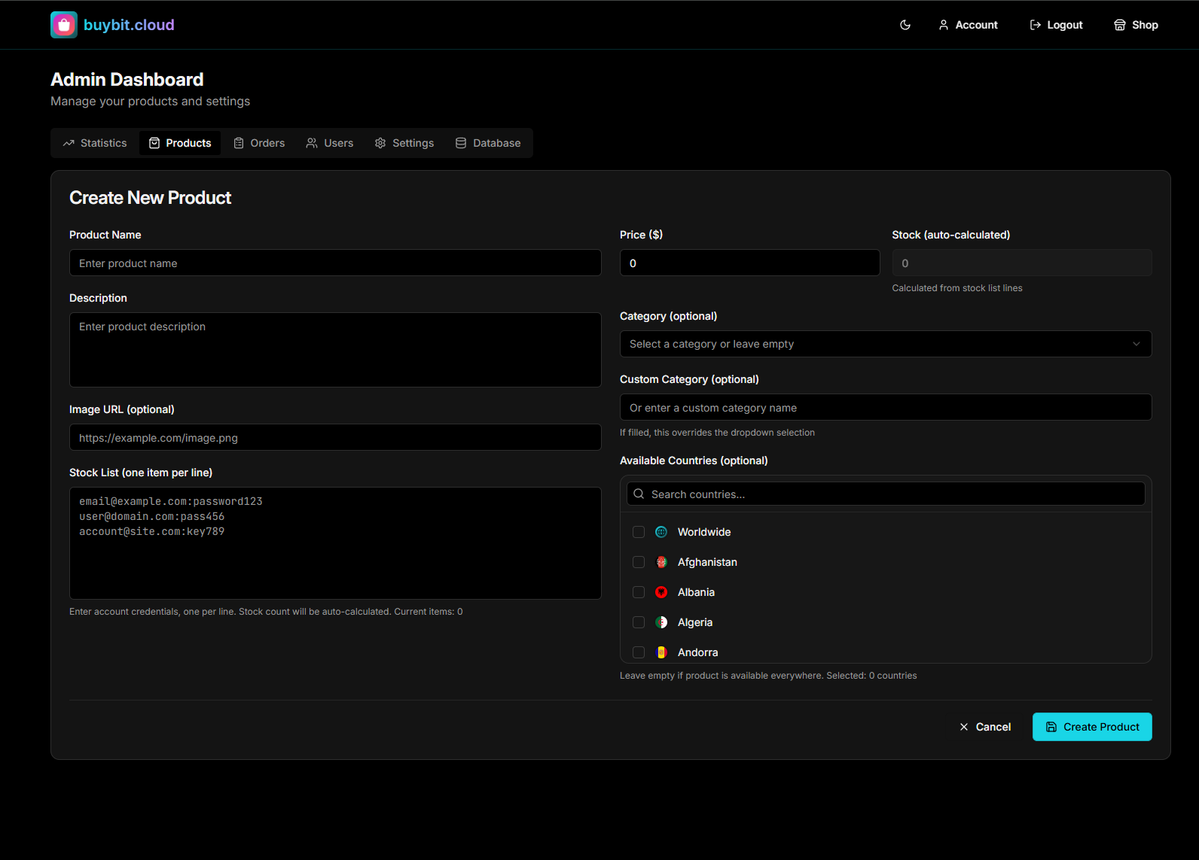Switch to the Statistics tab
Screen dimensions: 1199x860
[95, 143]
